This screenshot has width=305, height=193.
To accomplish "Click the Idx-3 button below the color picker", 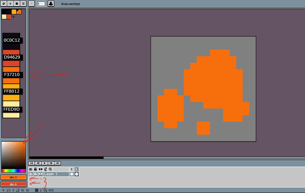I will pos(13,177).
